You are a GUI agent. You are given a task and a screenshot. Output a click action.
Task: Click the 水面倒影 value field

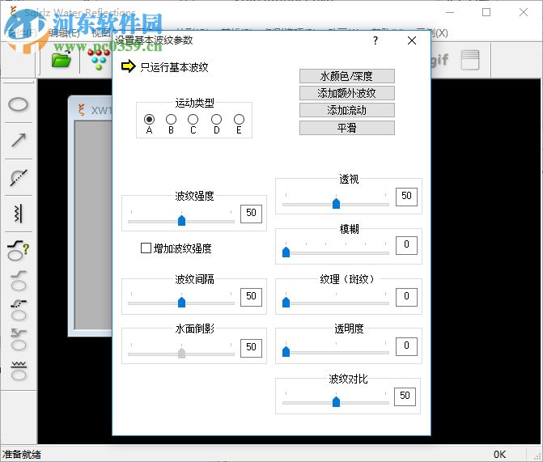[x=251, y=348]
